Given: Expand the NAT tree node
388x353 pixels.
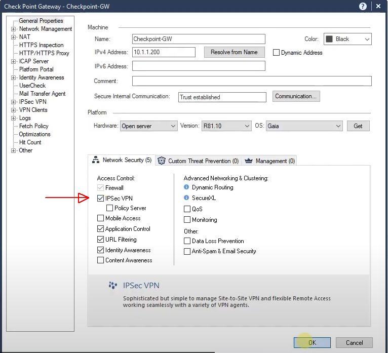Looking at the screenshot, I should coord(13,37).
